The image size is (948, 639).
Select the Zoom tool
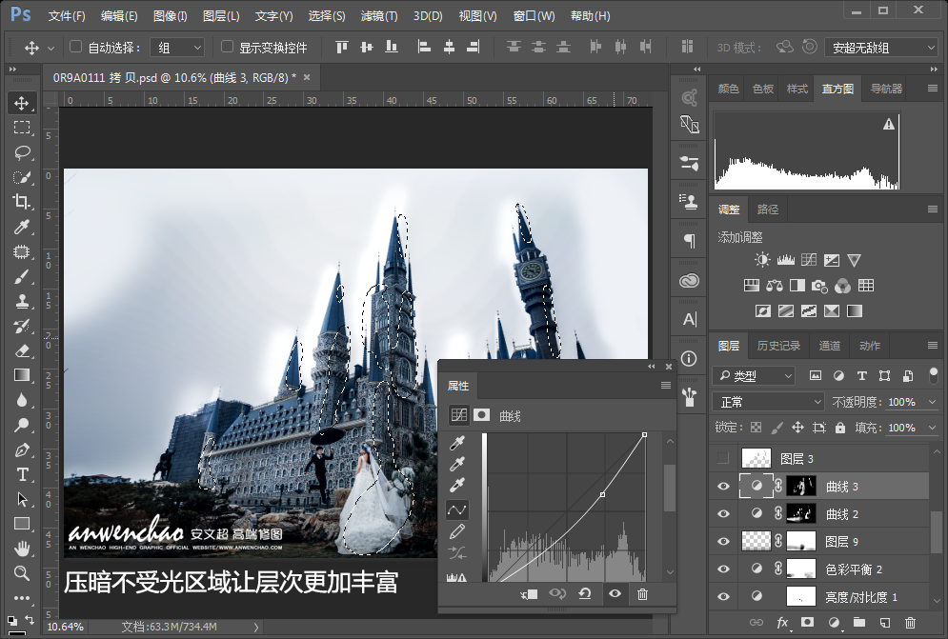(x=22, y=573)
